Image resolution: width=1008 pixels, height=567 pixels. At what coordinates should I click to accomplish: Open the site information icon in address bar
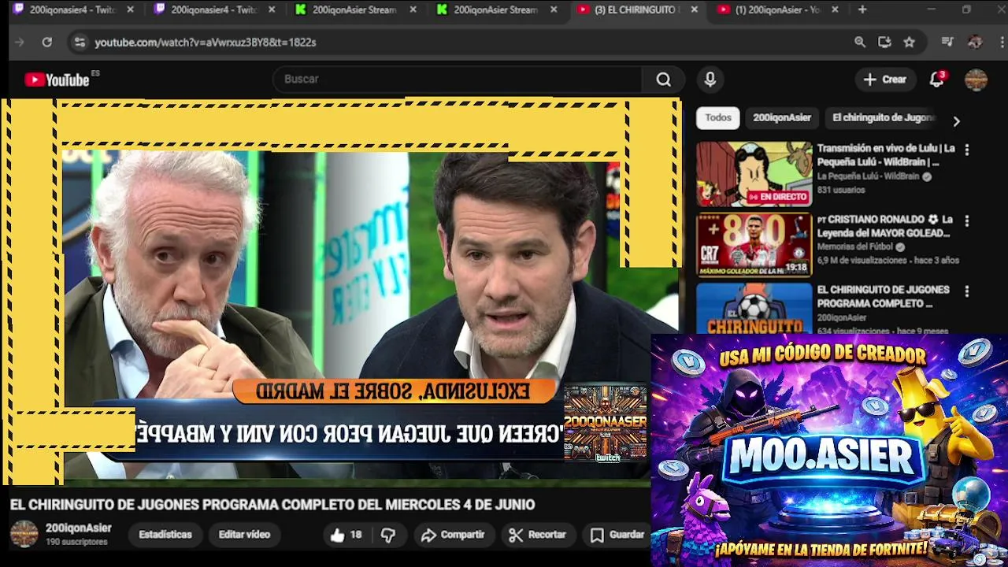click(x=80, y=42)
